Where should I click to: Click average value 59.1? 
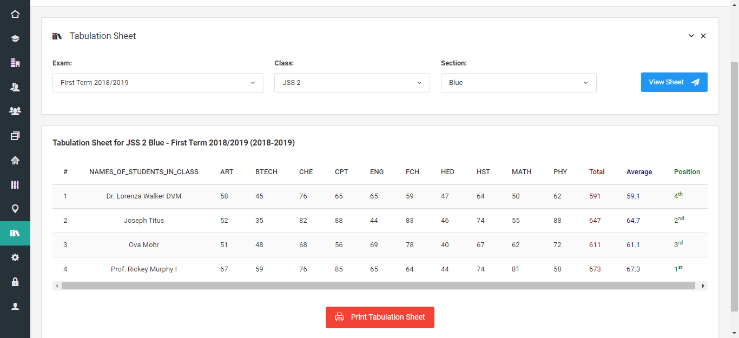pos(634,196)
